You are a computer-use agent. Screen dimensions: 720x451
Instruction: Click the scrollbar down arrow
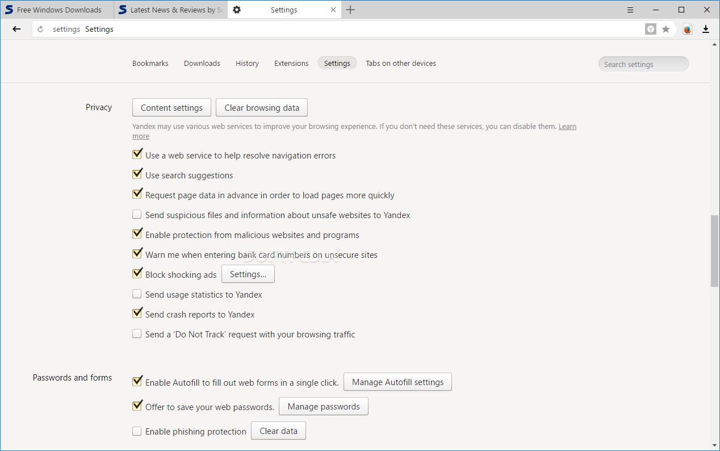click(714, 445)
